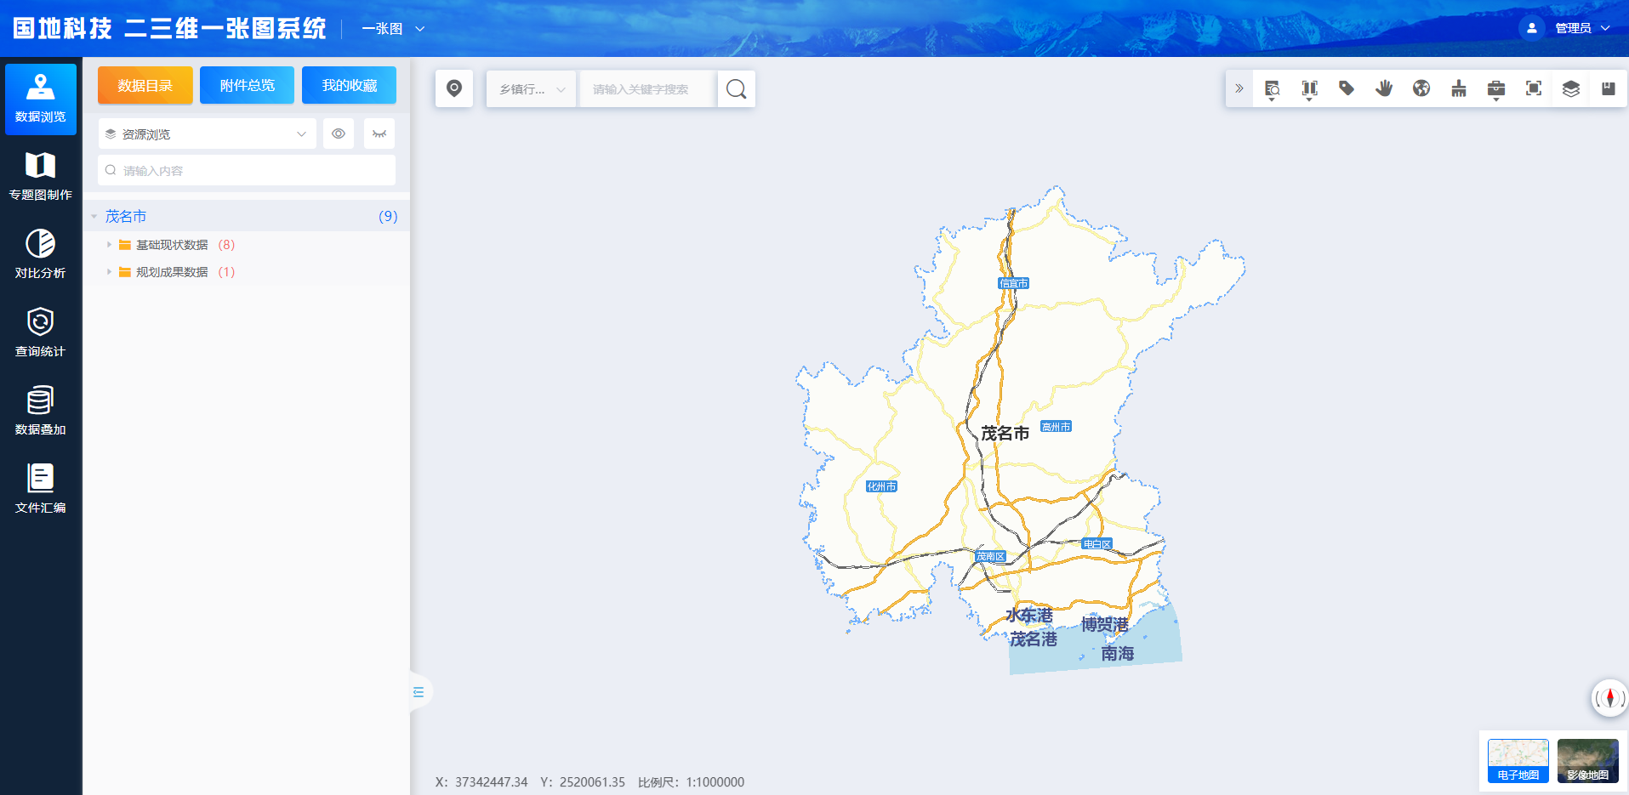The height and width of the screenshot is (795, 1629).
Task: Open the layers stack panel icon
Action: click(x=1571, y=88)
